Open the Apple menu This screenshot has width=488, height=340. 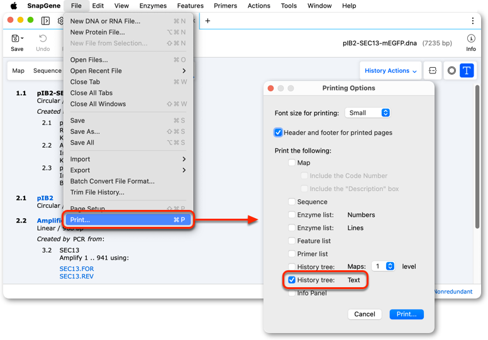pyautogui.click(x=14, y=6)
